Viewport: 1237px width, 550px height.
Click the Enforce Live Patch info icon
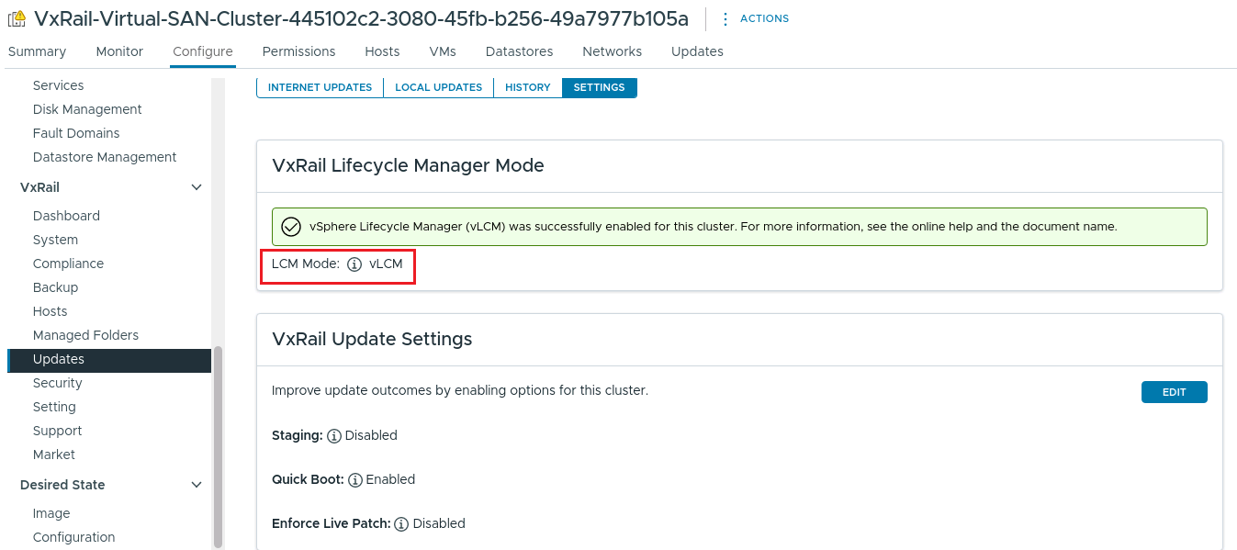pyautogui.click(x=400, y=523)
